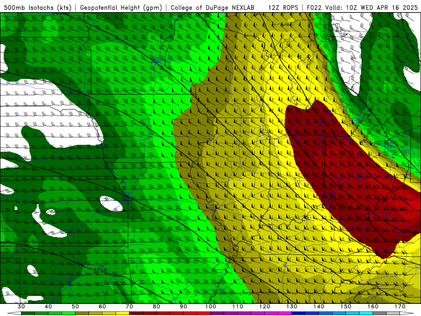The height and width of the screenshot is (316, 421).
Task: Click the legend value 90
Action: point(183,307)
